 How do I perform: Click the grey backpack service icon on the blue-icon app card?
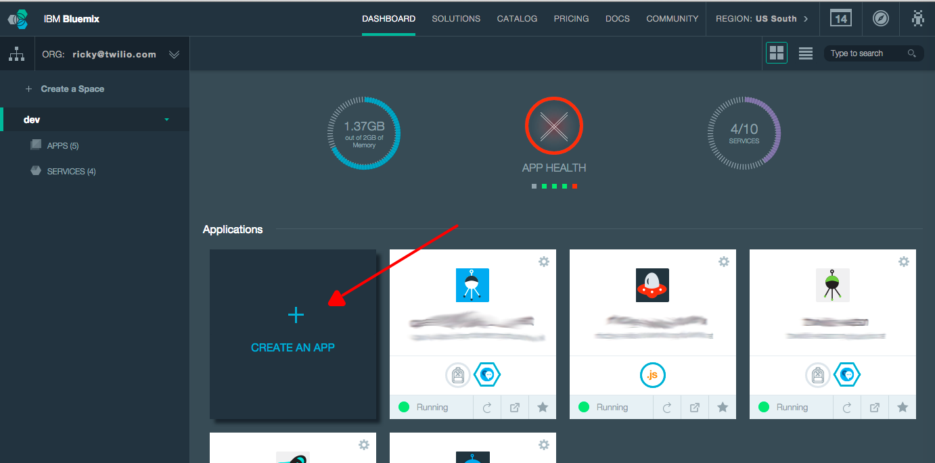tap(457, 374)
